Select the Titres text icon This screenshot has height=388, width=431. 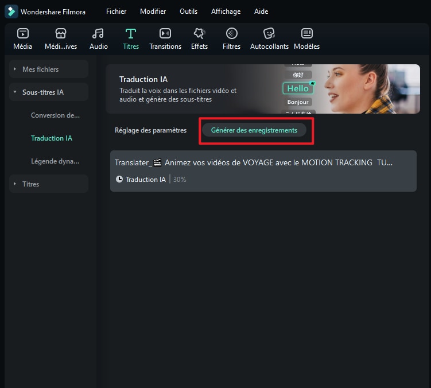131,33
